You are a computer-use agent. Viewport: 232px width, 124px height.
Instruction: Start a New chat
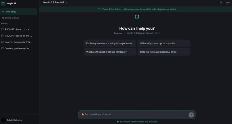(x=19, y=12)
